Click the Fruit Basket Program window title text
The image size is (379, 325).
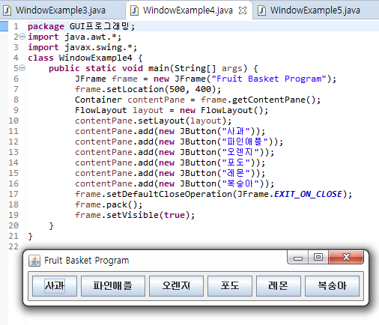(87, 261)
